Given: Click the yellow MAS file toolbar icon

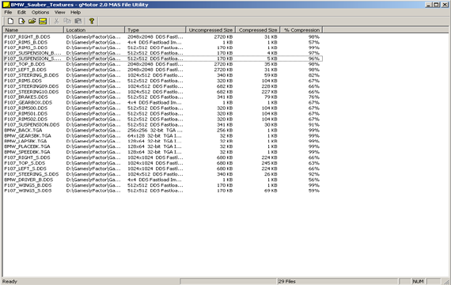Looking at the screenshot, I should point(43,21).
